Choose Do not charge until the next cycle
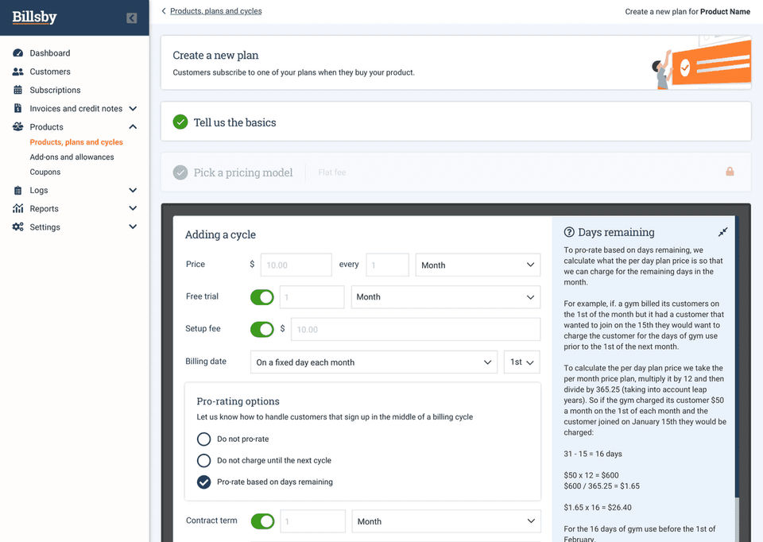 tap(204, 461)
